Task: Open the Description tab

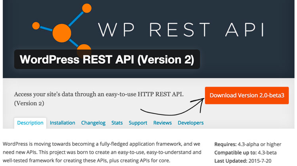Action: [30, 123]
